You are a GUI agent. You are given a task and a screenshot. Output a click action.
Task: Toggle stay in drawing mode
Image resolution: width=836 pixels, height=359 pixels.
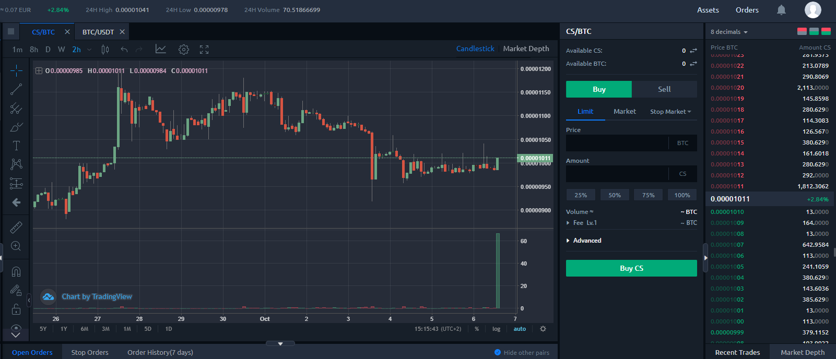tap(16, 291)
